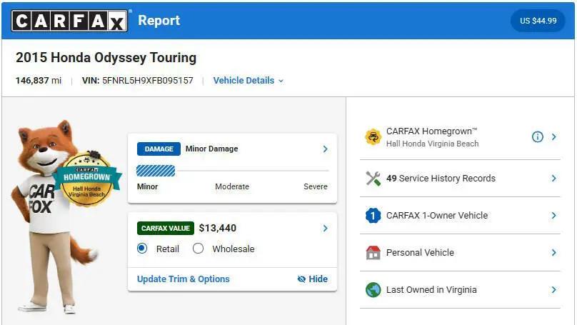Click the VIN number 5FNRL5H9XFB095157
The height and width of the screenshot is (325, 577).
click(148, 81)
